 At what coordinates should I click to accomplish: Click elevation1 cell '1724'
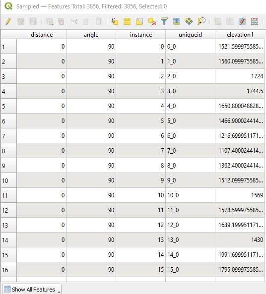pos(240,76)
